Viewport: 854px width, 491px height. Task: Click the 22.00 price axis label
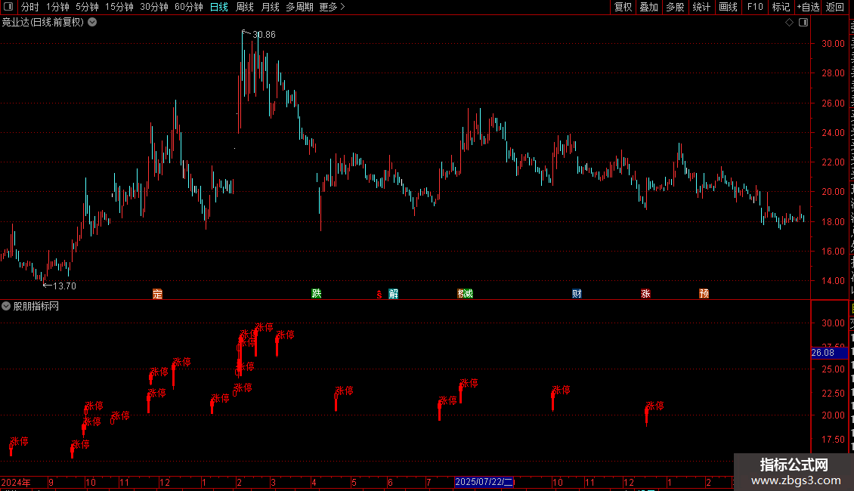point(834,162)
